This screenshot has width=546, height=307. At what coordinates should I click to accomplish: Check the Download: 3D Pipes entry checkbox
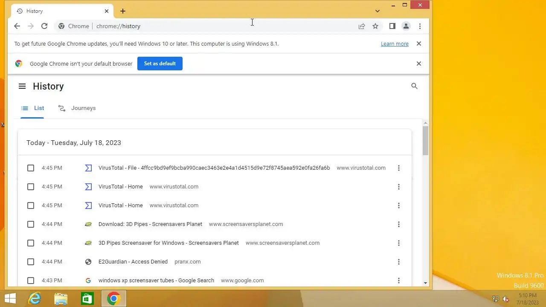pos(31,224)
